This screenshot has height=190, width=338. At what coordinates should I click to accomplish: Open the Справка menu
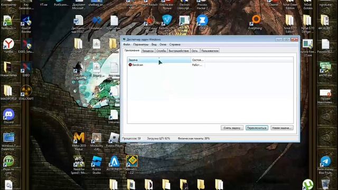coord(175,44)
